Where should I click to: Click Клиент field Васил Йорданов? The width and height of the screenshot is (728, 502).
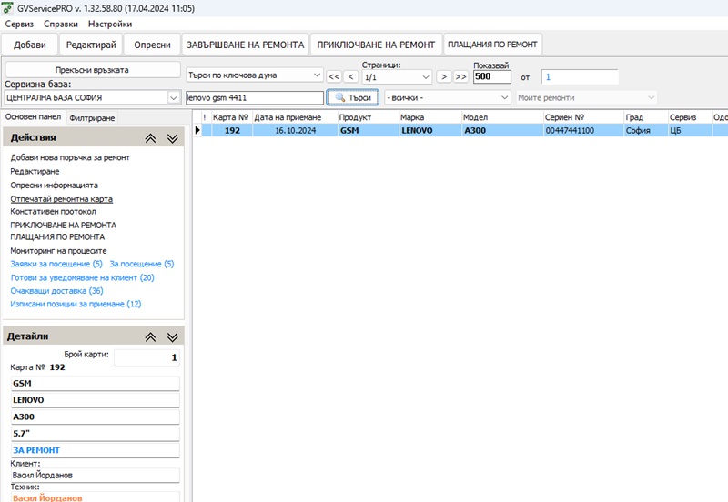tap(96, 475)
